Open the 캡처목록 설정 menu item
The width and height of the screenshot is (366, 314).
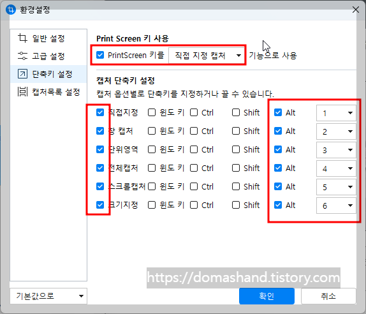coord(48,92)
